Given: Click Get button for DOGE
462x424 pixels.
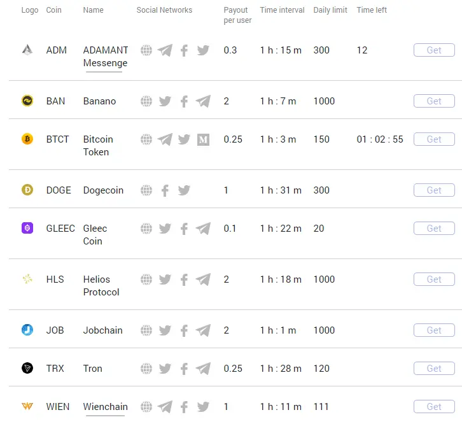Looking at the screenshot, I should coord(434,190).
